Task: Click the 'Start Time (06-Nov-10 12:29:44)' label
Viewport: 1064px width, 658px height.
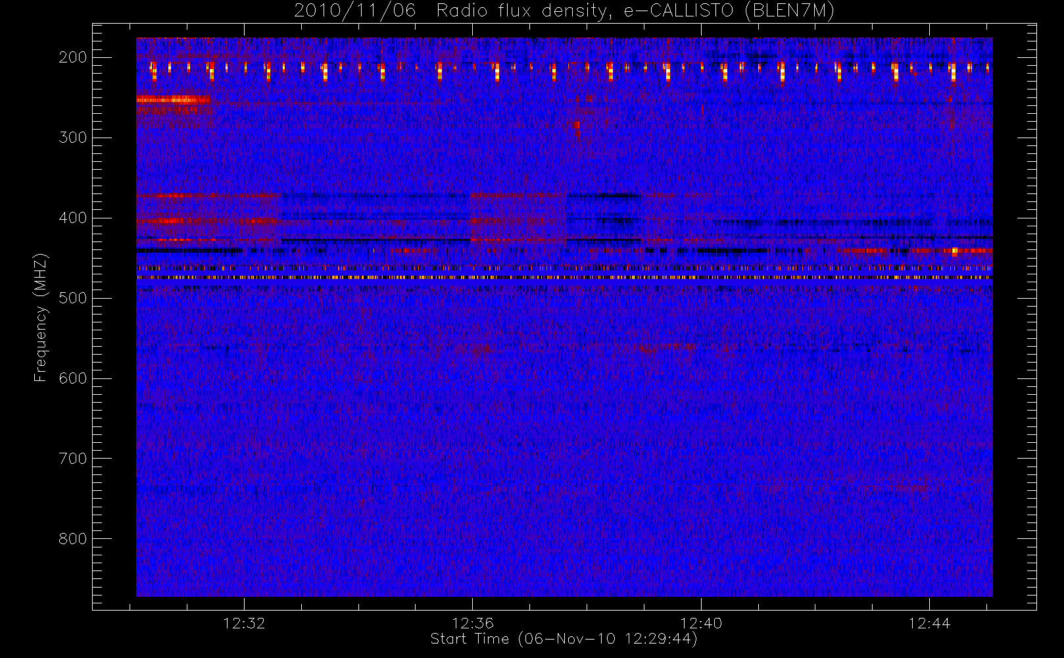Action: 564,639
